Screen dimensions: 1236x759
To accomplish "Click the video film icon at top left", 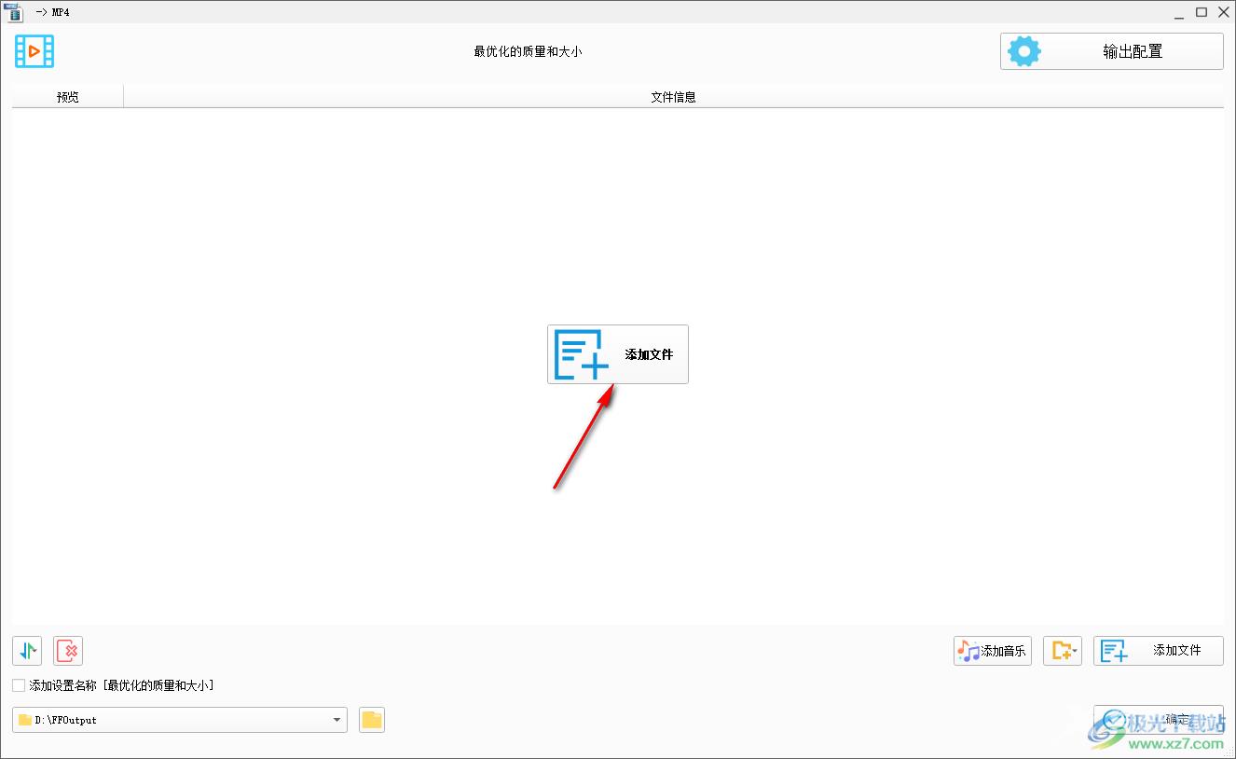I will pos(34,51).
